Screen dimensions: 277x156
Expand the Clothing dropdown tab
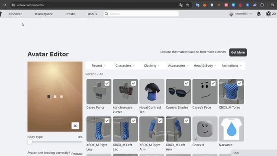(151, 65)
